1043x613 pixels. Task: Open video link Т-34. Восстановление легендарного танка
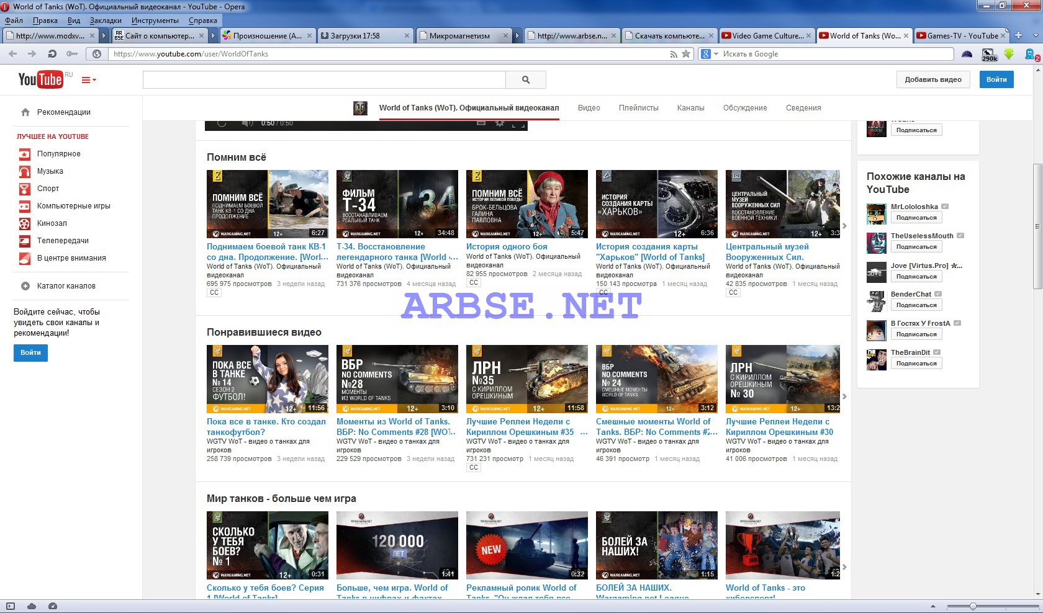(x=397, y=252)
